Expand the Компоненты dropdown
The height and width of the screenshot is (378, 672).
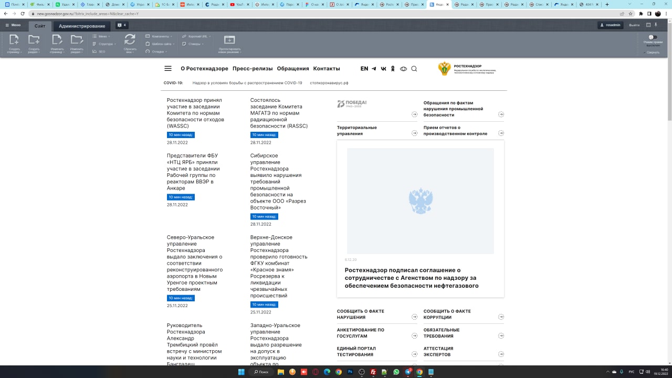[159, 36]
